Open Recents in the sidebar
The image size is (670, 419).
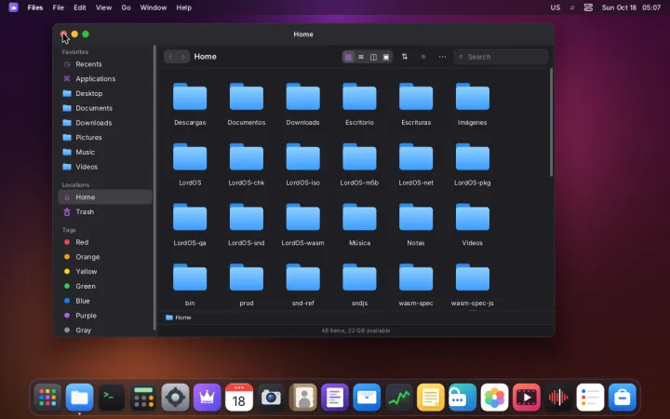pos(104,64)
